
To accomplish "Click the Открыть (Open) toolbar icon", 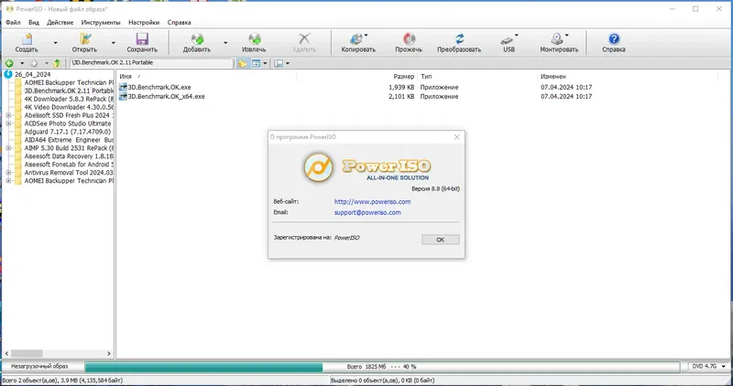I will 84,39.
